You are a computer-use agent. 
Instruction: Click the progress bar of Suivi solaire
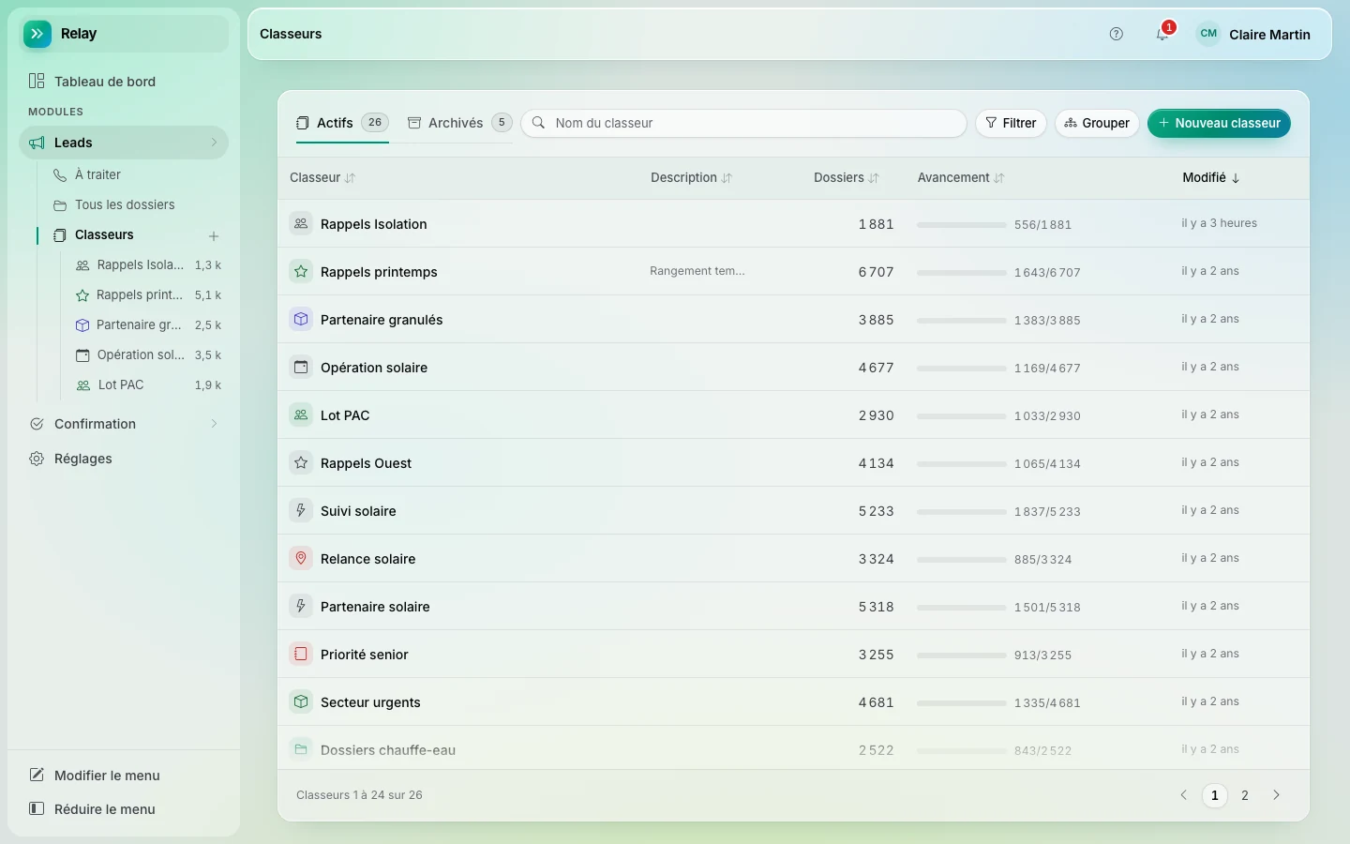pos(962,512)
